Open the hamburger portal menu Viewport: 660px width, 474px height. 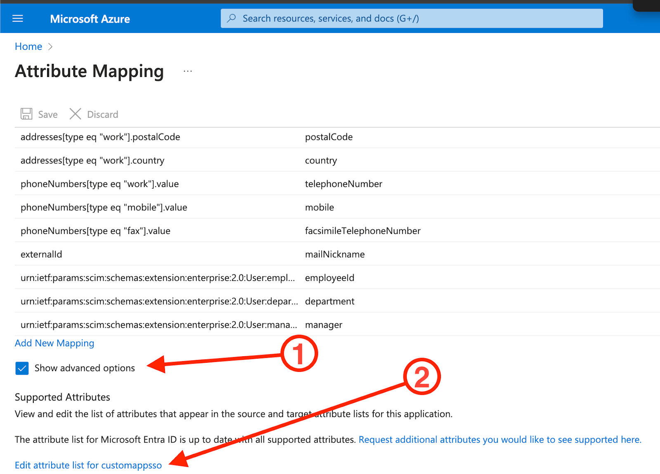click(18, 19)
